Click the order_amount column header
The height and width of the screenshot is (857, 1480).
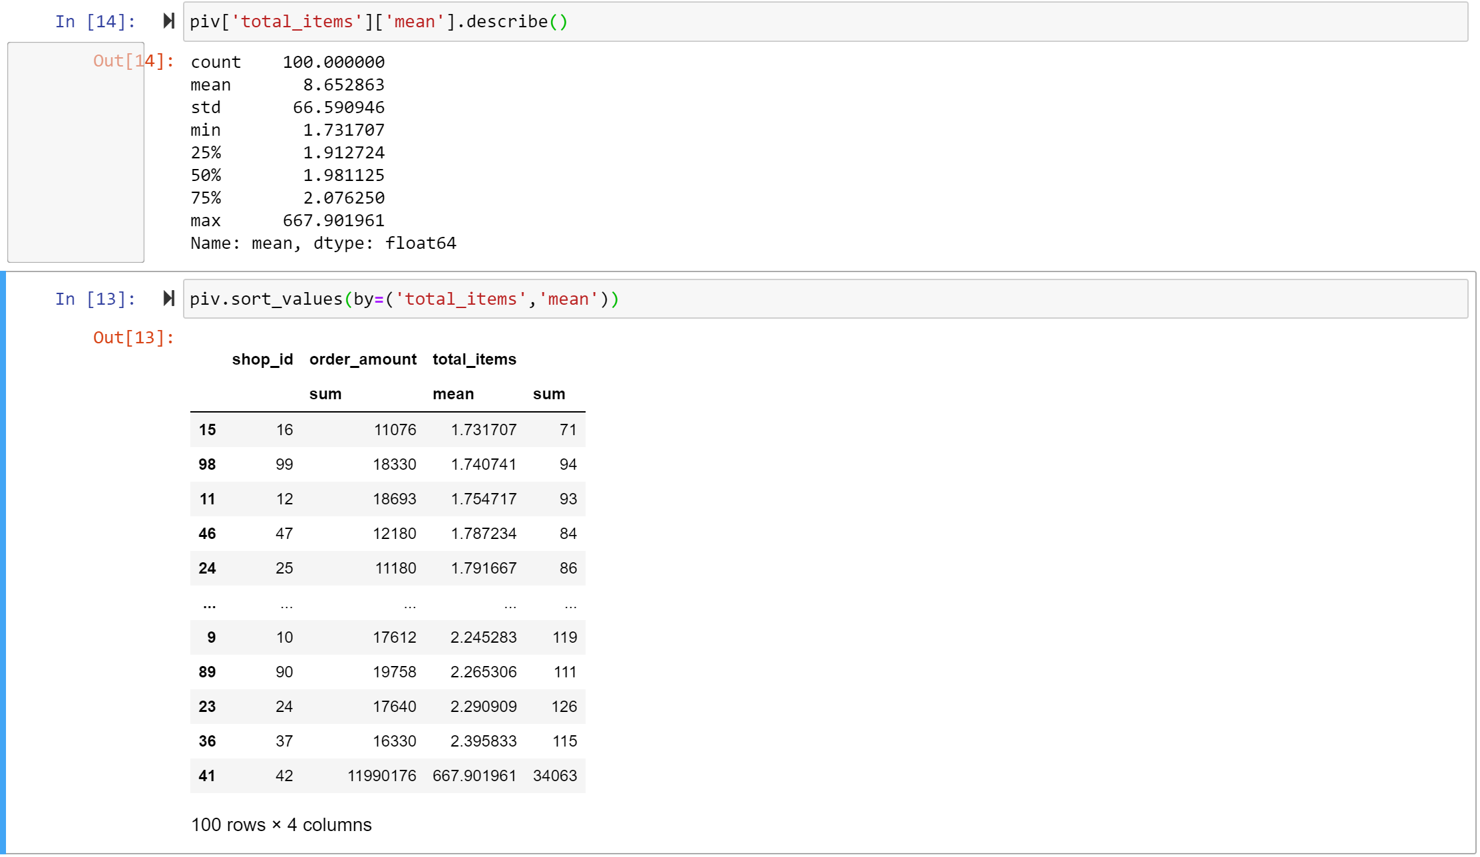(x=363, y=359)
